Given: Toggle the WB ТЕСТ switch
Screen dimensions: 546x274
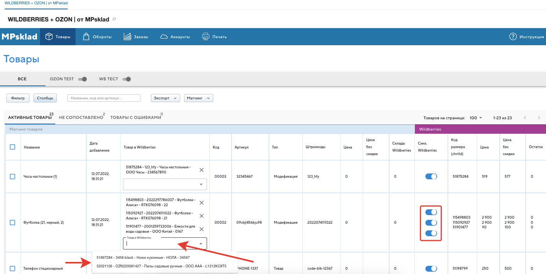Looking at the screenshot, I should pos(126,79).
